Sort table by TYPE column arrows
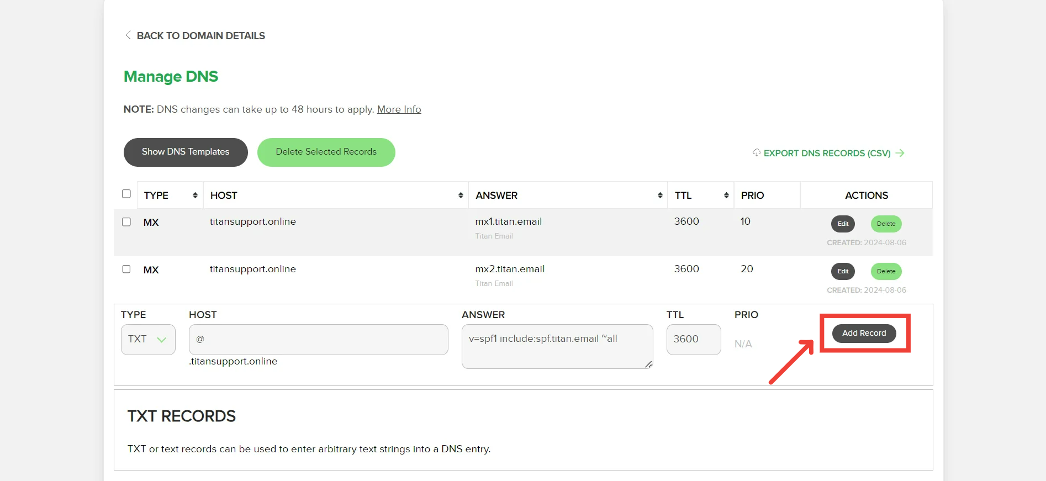The image size is (1046, 481). 195,195
